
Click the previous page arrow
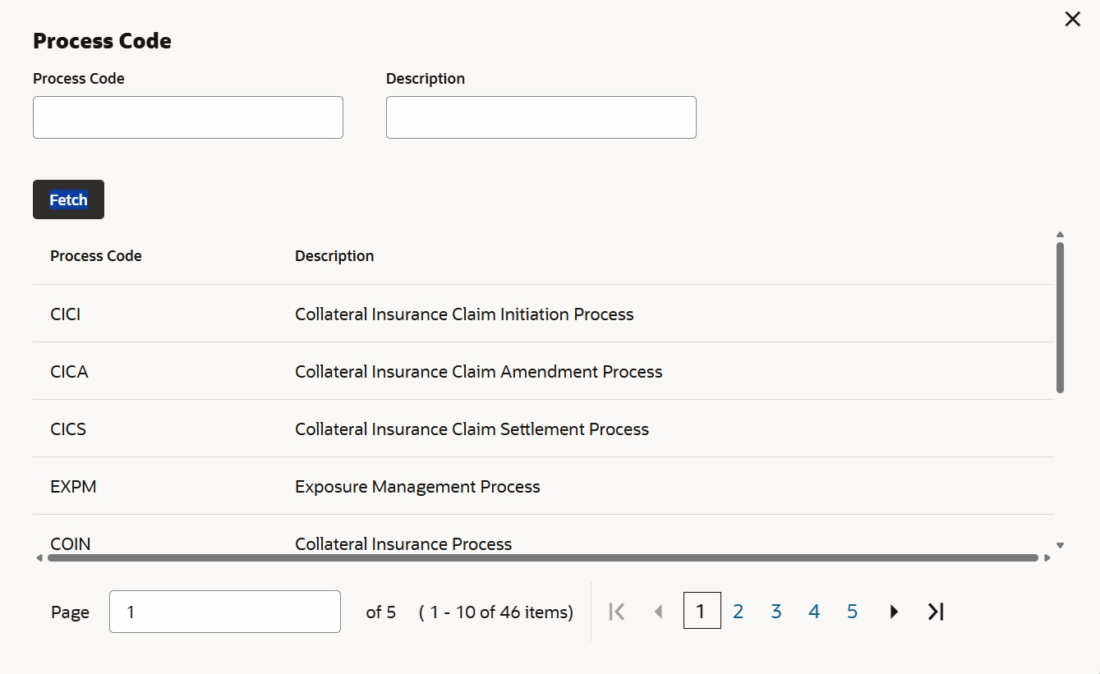point(658,612)
